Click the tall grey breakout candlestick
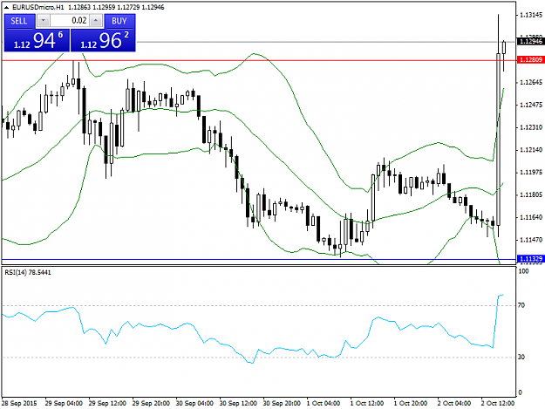The height and width of the screenshot is (409, 545). [499, 139]
